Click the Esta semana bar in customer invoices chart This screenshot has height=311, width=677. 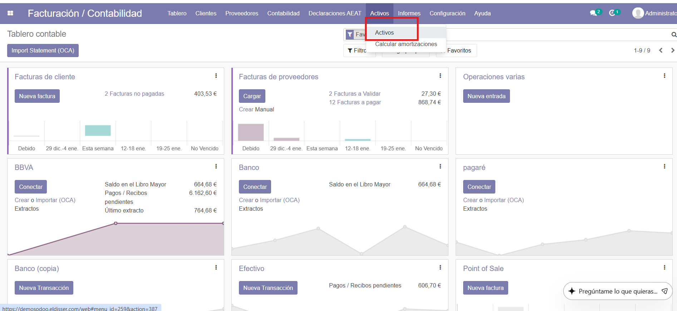98,131
